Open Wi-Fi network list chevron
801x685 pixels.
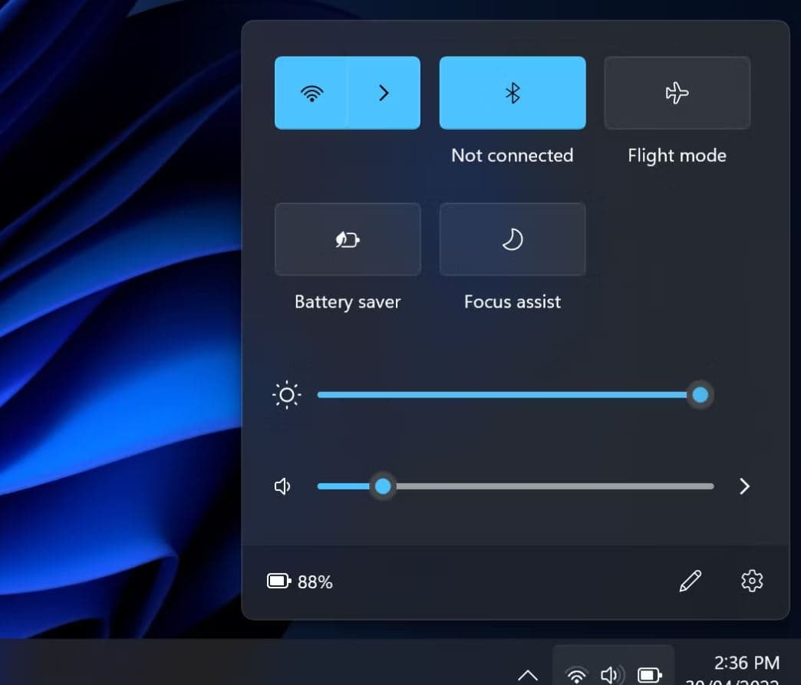click(384, 93)
